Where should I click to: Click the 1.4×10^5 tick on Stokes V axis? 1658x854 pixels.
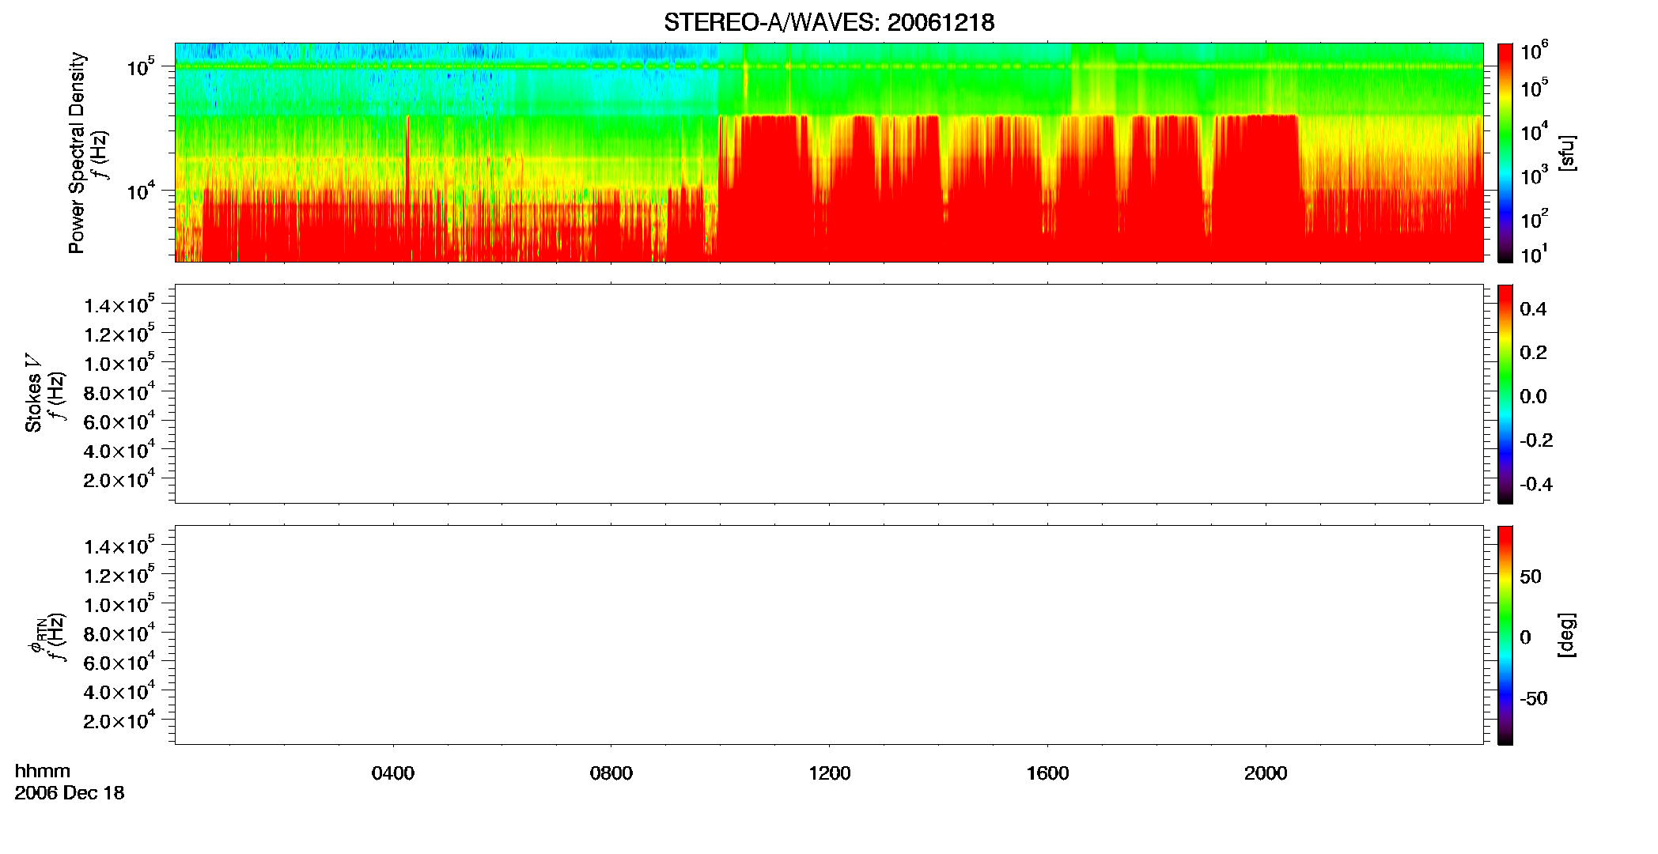click(x=119, y=304)
